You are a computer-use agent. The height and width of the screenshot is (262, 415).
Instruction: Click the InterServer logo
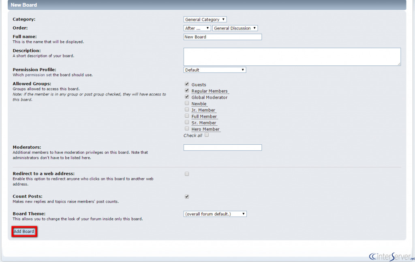click(x=392, y=256)
